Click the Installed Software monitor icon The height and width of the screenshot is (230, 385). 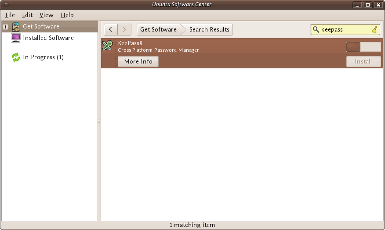click(16, 38)
